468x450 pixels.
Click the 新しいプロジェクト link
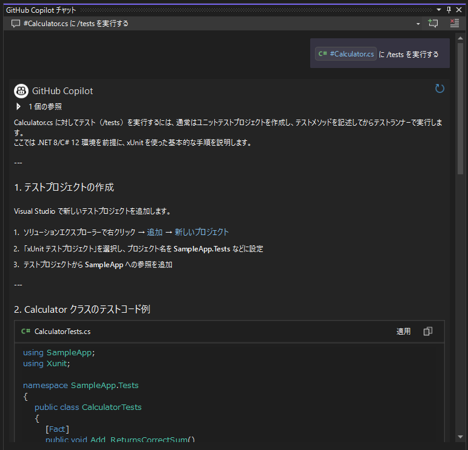[x=202, y=233]
